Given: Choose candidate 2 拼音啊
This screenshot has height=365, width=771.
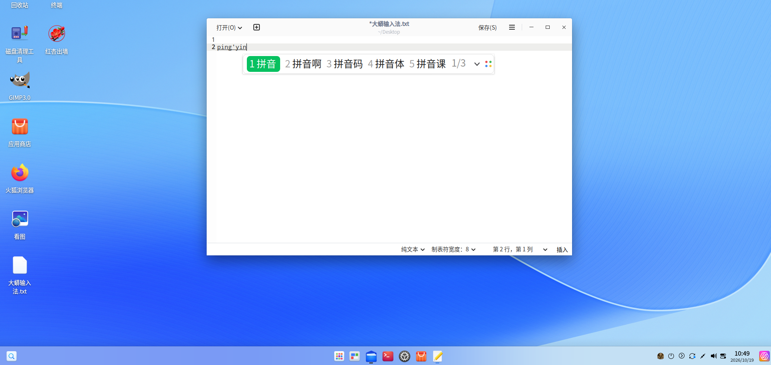Looking at the screenshot, I should tap(303, 64).
